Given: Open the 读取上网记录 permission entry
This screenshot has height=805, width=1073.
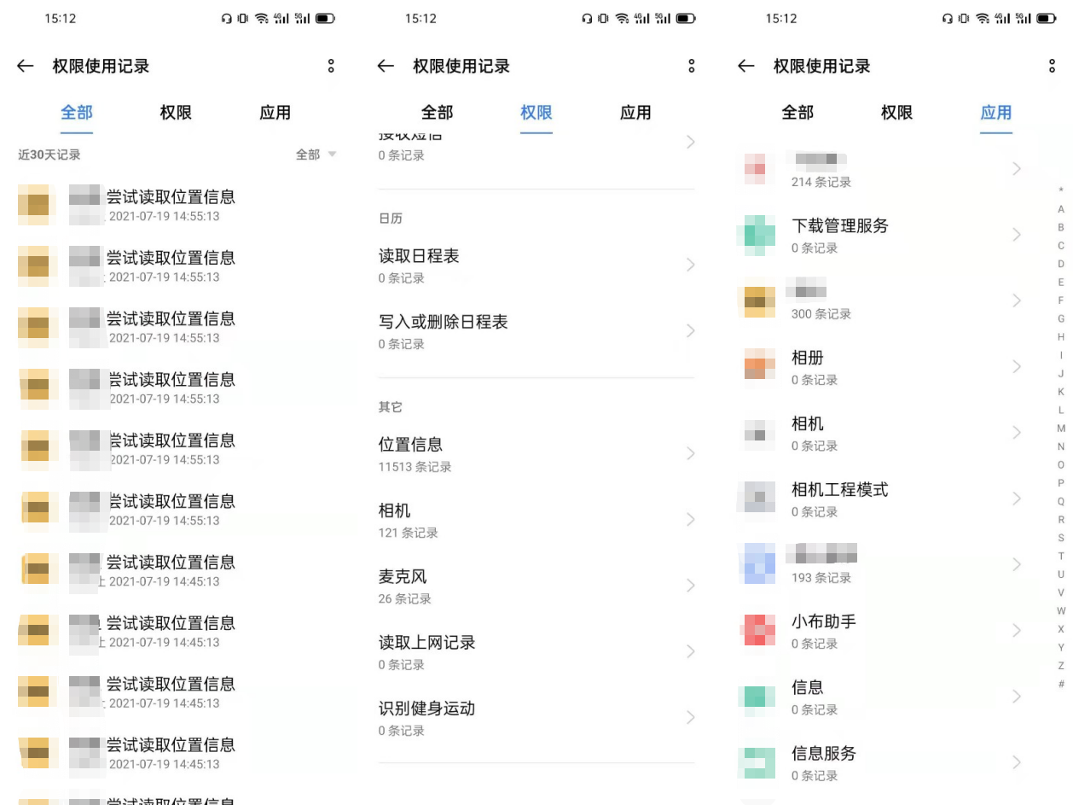Looking at the screenshot, I should coord(537,651).
